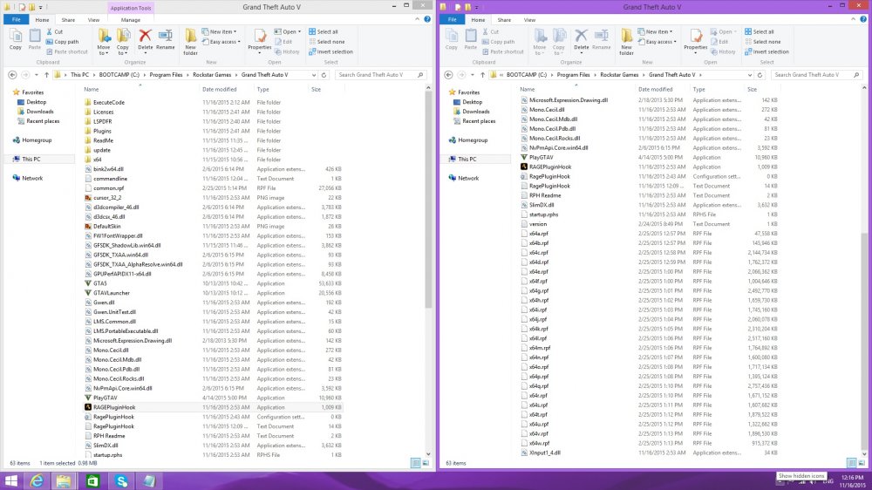Switch to large icons view in left window
The image size is (872, 490).
tap(426, 463)
